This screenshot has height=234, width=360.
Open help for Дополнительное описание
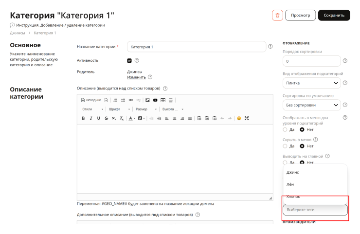click(198, 215)
